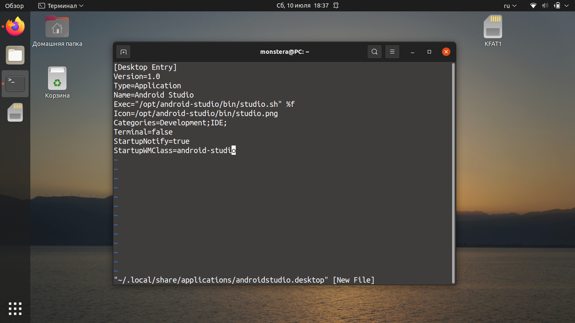Expand the system menu arrow in top bar

(x=567, y=5)
